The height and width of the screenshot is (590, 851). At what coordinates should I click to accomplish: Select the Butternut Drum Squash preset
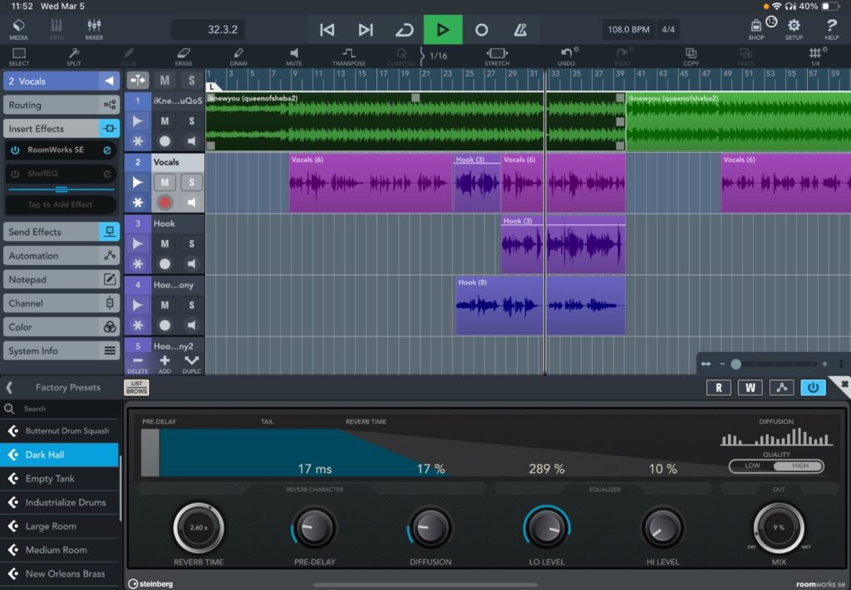(60, 431)
